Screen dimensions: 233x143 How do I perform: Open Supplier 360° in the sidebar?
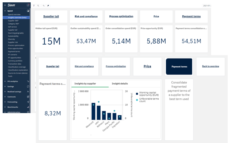pos(13,21)
